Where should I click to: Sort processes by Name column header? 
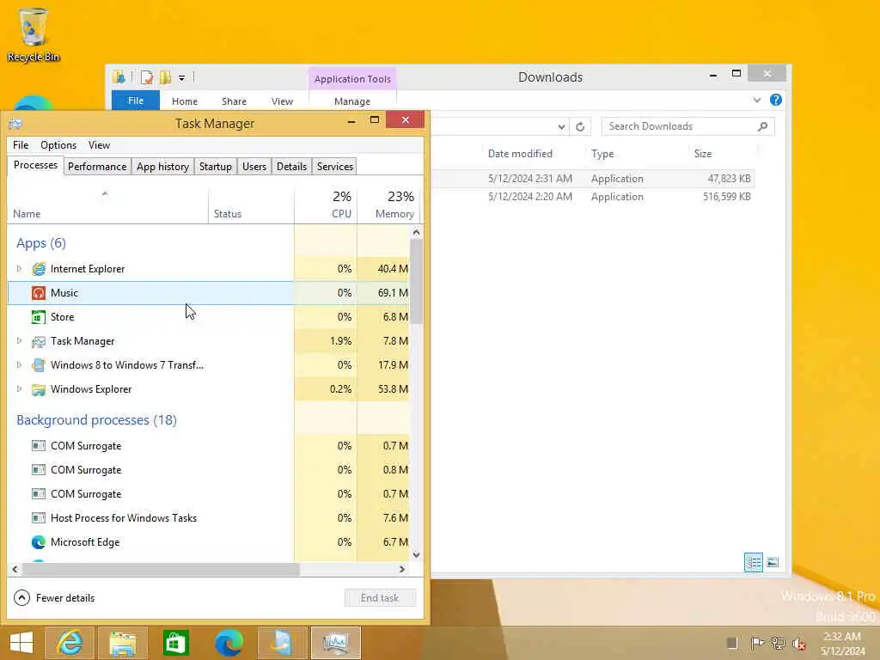pyautogui.click(x=107, y=205)
